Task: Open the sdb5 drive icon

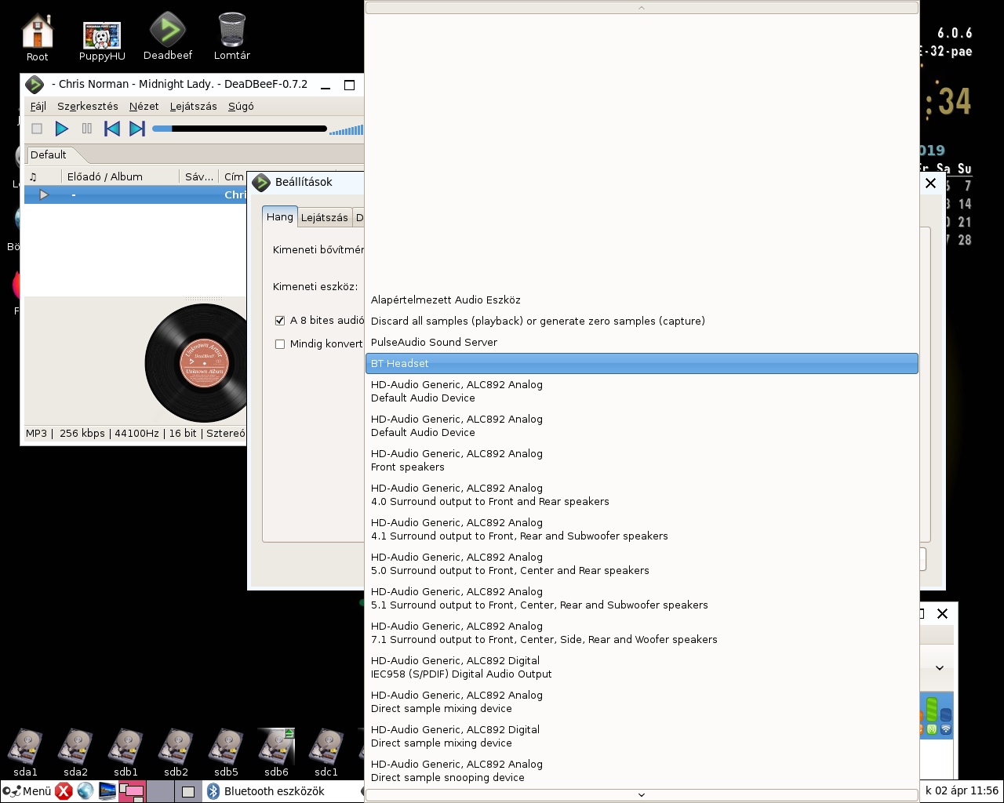Action: tap(226, 751)
